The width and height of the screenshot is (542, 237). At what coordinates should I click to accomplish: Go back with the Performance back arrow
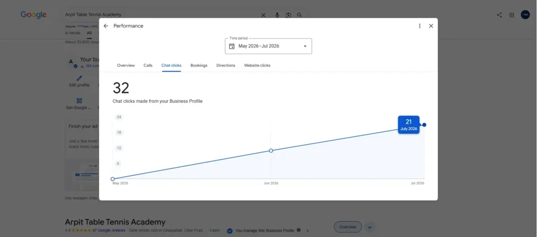[x=106, y=26]
